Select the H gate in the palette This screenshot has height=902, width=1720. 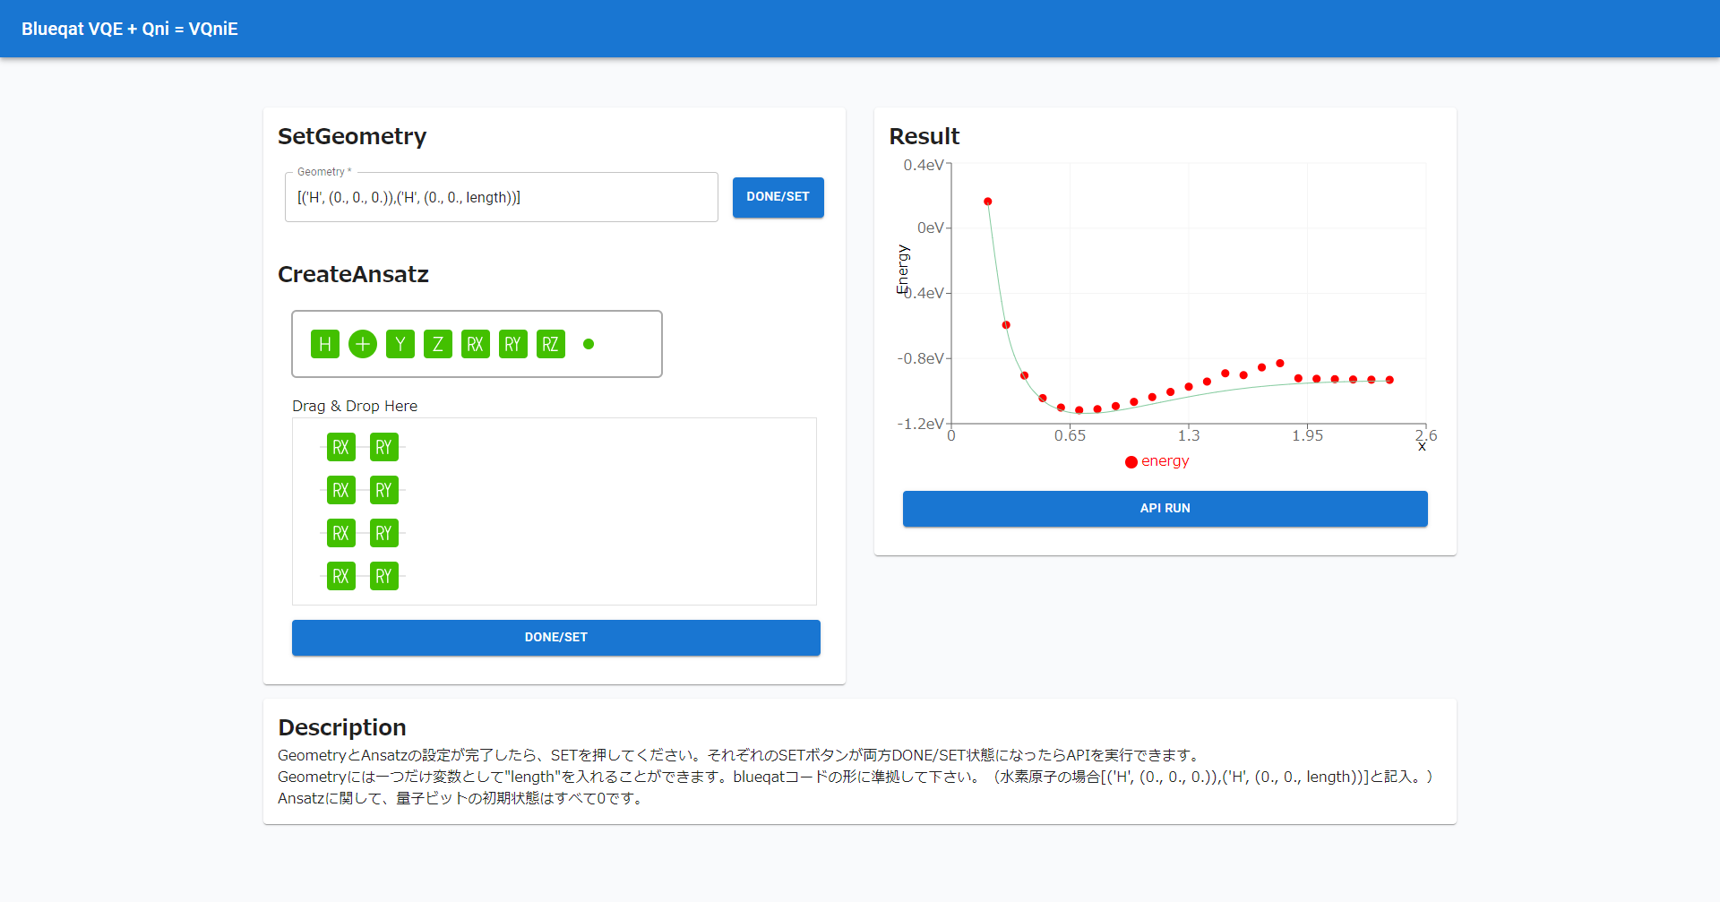pos(325,344)
